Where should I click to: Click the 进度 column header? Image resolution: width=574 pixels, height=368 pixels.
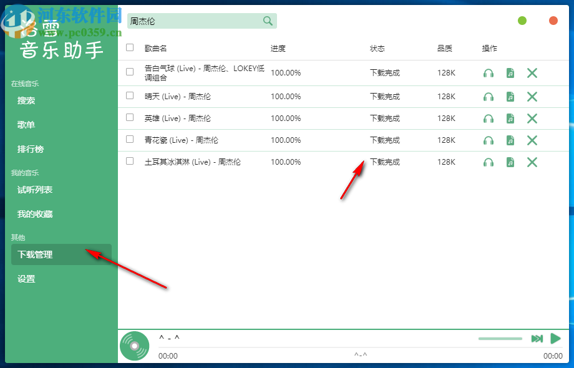tap(278, 48)
